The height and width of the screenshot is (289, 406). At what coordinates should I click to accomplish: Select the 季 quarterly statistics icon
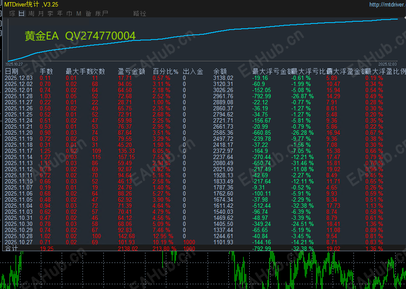point(50,13)
